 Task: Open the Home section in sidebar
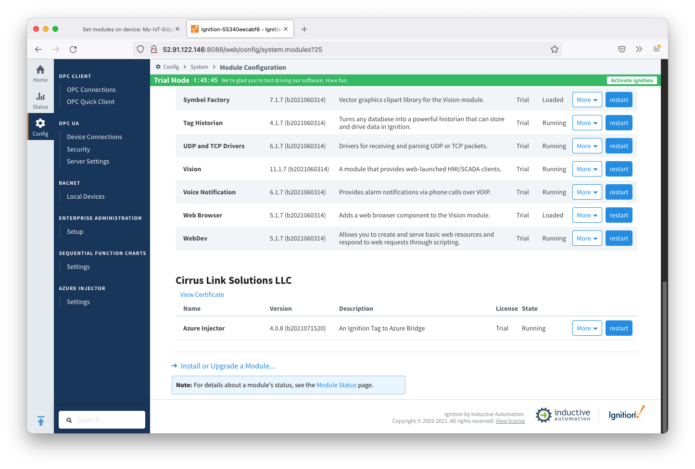[x=40, y=73]
